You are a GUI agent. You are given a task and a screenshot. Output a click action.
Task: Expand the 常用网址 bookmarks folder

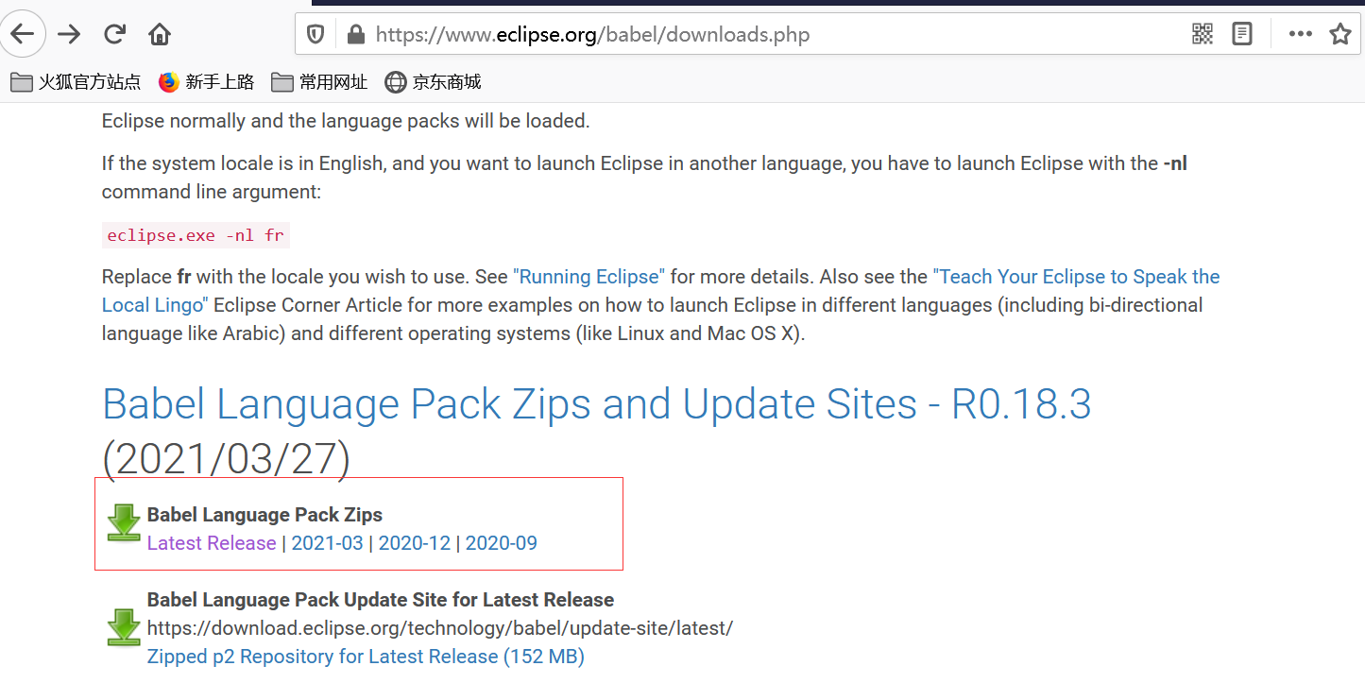click(319, 82)
